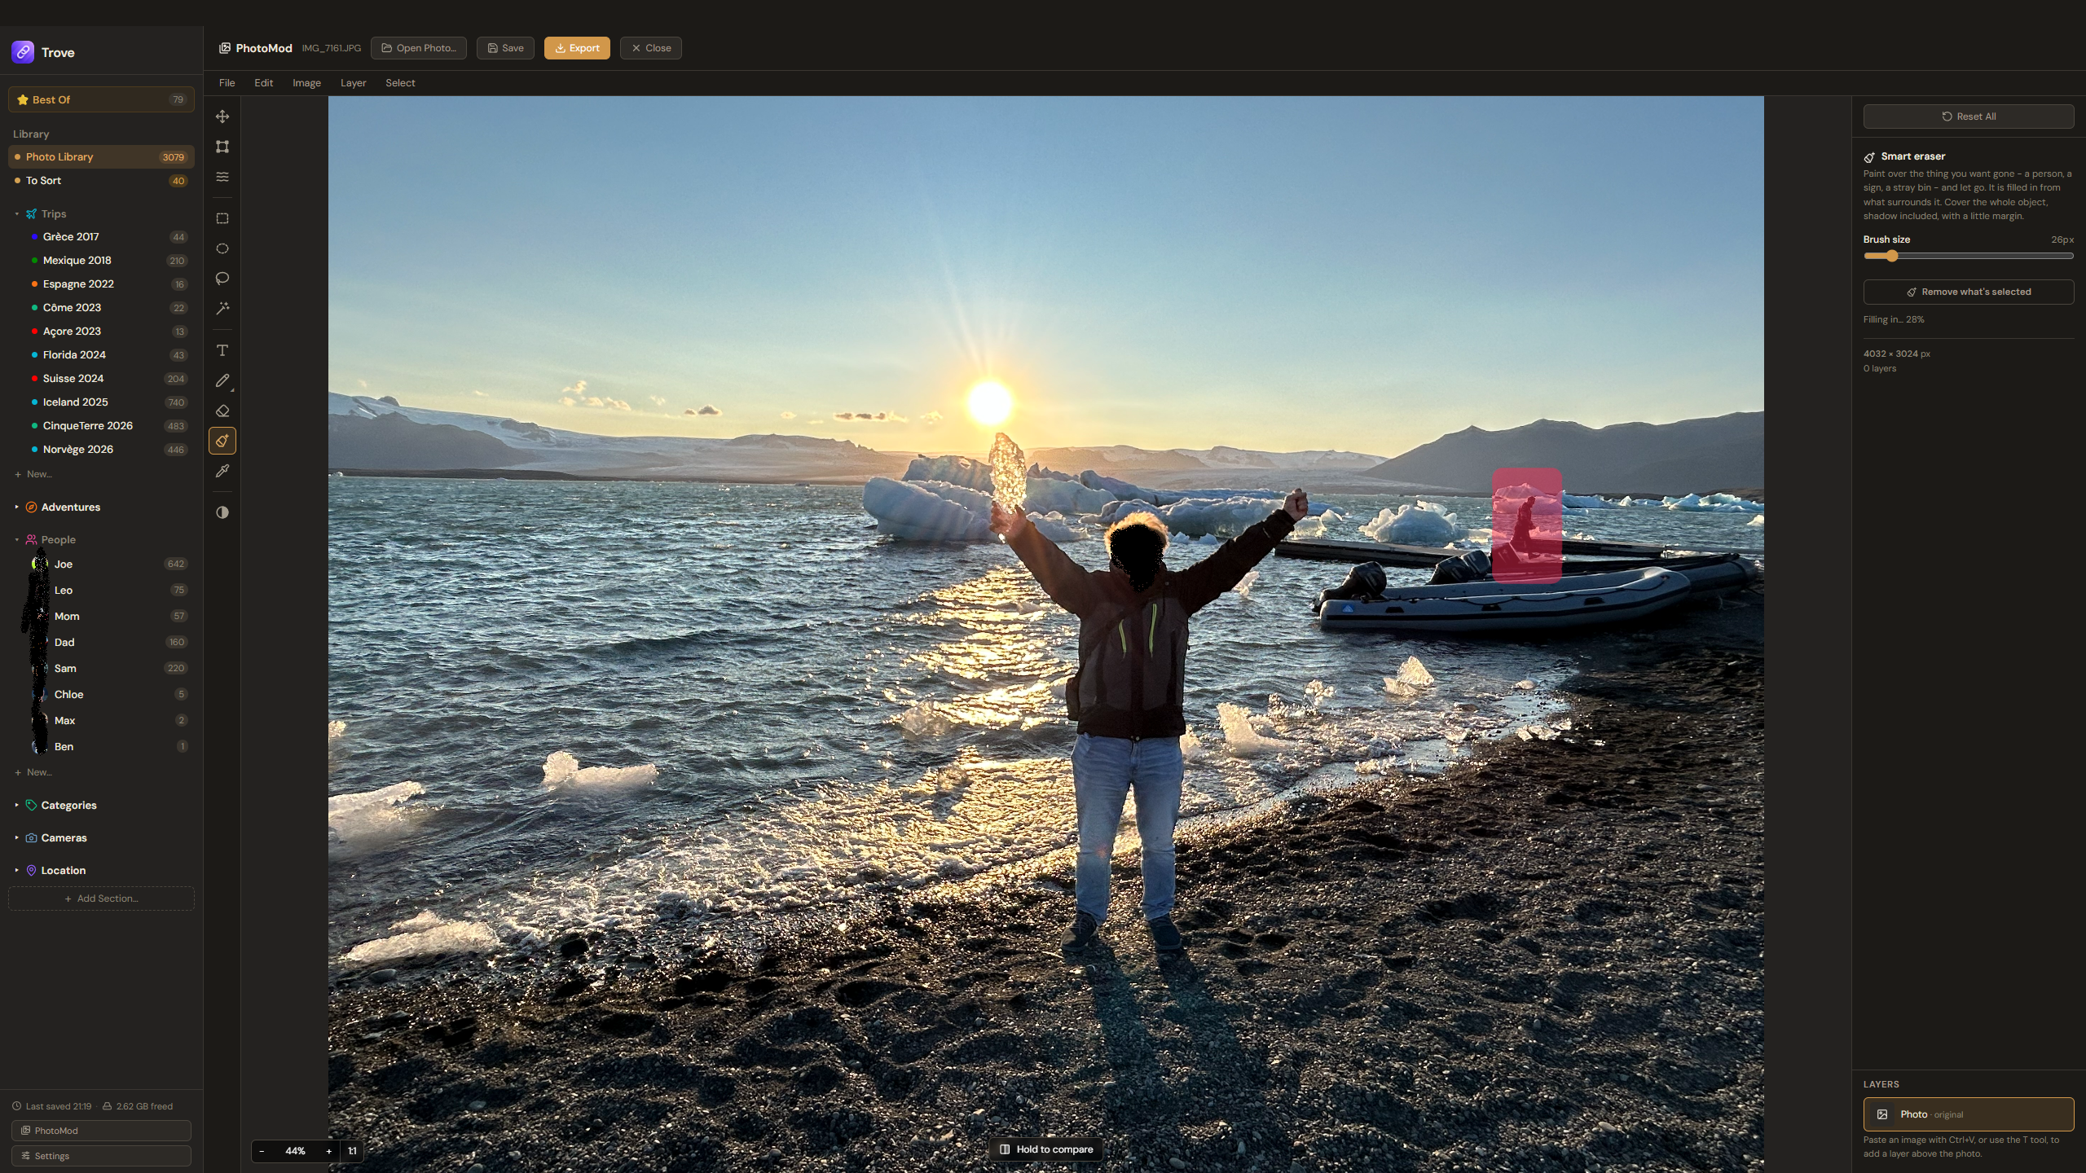Select the Magic wand tool
Screen dimensions: 2086x1173
click(222, 309)
